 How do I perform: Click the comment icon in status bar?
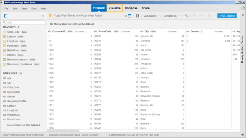pyautogui.click(x=243, y=135)
